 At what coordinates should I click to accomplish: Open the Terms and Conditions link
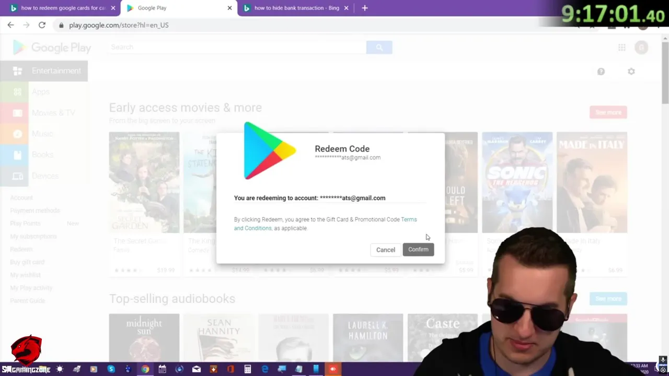pyautogui.click(x=325, y=224)
